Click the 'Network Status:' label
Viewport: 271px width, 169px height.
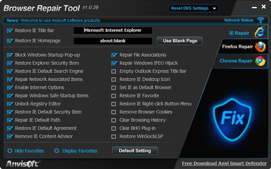pos(239,20)
